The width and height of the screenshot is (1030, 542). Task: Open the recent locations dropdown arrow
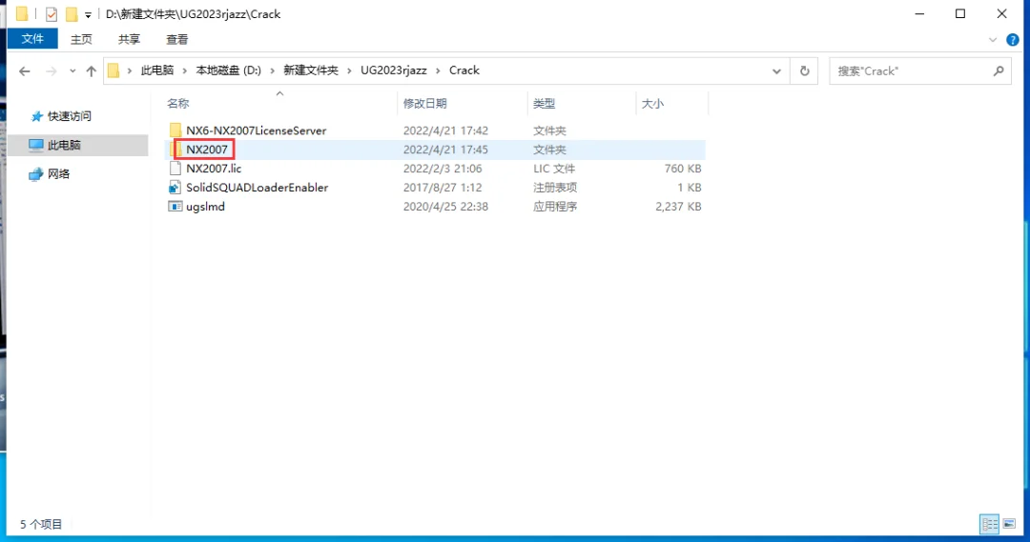pos(72,70)
